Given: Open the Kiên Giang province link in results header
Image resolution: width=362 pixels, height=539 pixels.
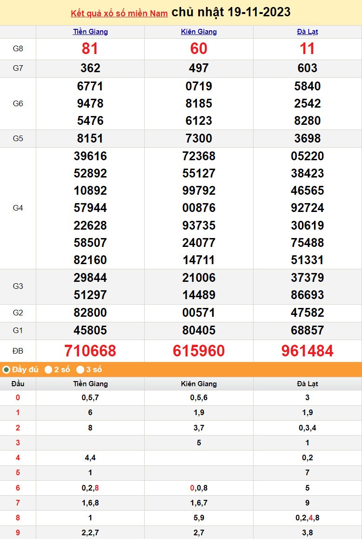Looking at the screenshot, I should [x=199, y=32].
